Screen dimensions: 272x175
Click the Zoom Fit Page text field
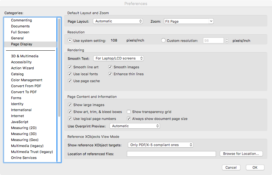pos(186,21)
